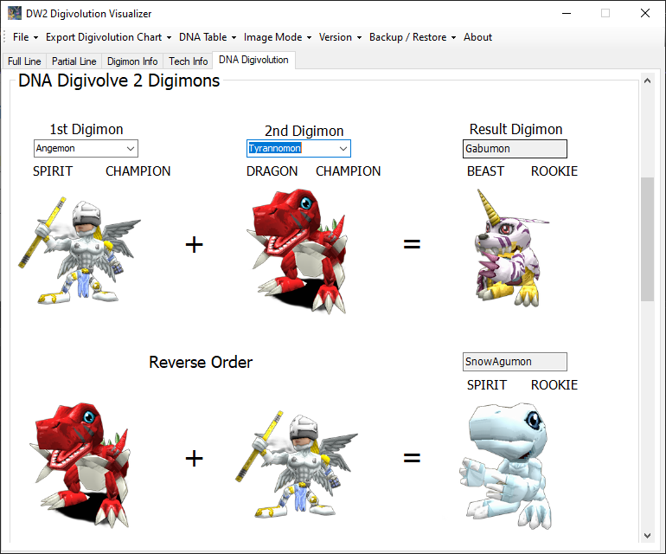The height and width of the screenshot is (554, 666).
Task: Click the DRAGON label under Tyrannomon
Action: tap(272, 171)
